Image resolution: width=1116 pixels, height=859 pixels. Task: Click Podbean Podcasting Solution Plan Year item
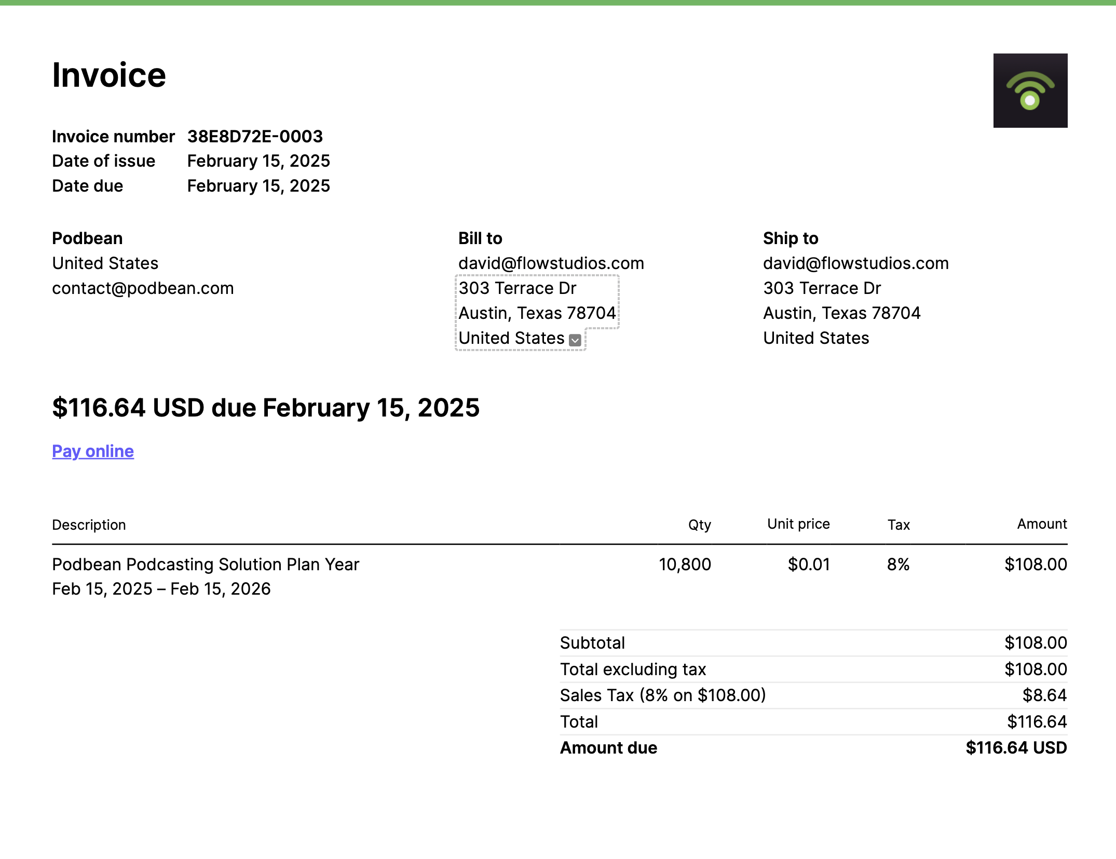tap(206, 565)
